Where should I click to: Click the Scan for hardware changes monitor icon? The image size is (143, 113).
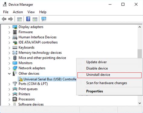(44, 19)
